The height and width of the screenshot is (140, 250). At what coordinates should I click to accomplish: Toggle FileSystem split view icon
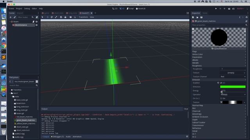[37, 82]
